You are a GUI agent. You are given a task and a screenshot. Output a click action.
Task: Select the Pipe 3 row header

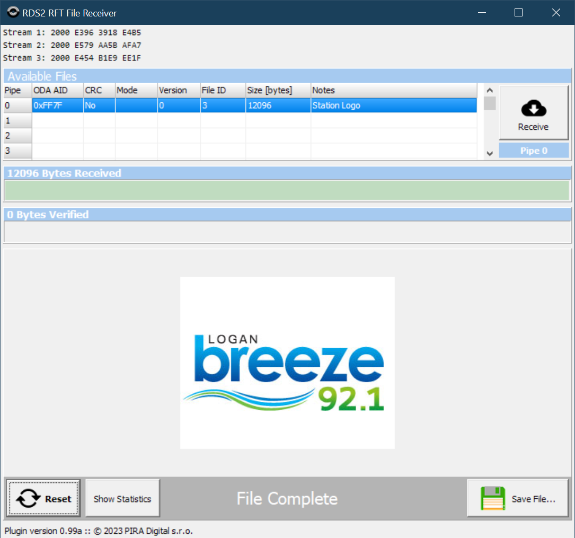17,151
